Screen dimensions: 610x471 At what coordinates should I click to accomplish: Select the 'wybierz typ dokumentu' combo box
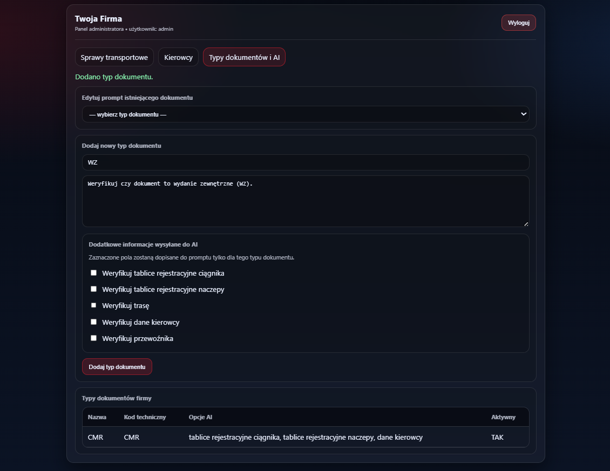click(306, 114)
